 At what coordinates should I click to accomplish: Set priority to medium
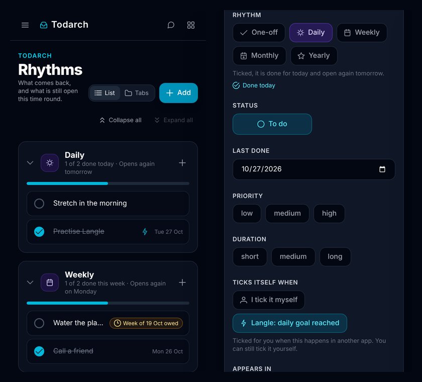287,214
